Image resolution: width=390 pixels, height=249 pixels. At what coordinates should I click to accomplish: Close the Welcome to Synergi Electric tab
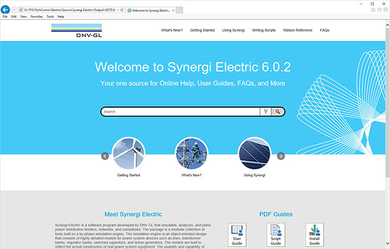tap(173, 11)
